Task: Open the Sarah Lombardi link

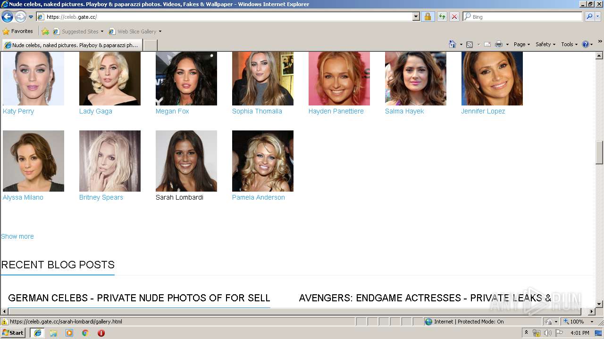Action: (179, 197)
